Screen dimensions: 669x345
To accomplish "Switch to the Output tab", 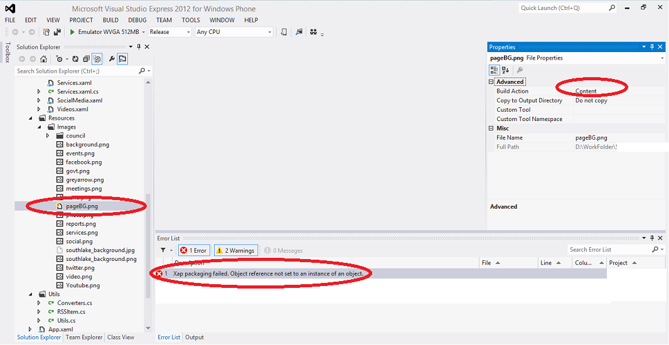I will (195, 337).
